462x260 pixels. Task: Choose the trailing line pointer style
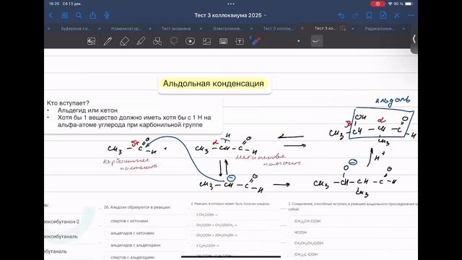[x=317, y=41]
